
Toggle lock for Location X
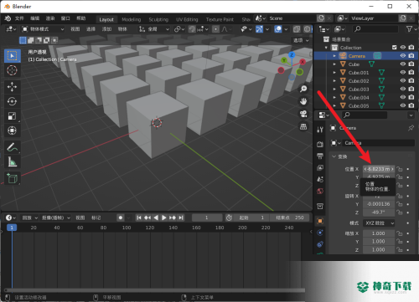[x=400, y=169]
